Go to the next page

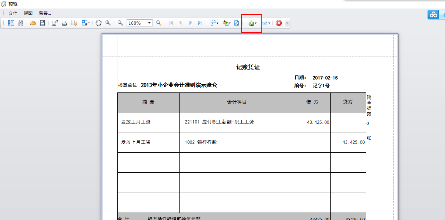pos(191,23)
